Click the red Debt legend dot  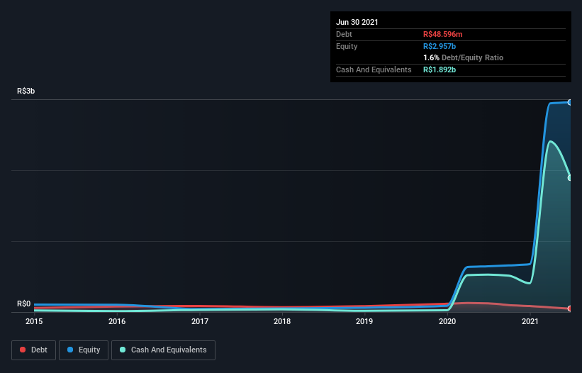pyautogui.click(x=23, y=350)
